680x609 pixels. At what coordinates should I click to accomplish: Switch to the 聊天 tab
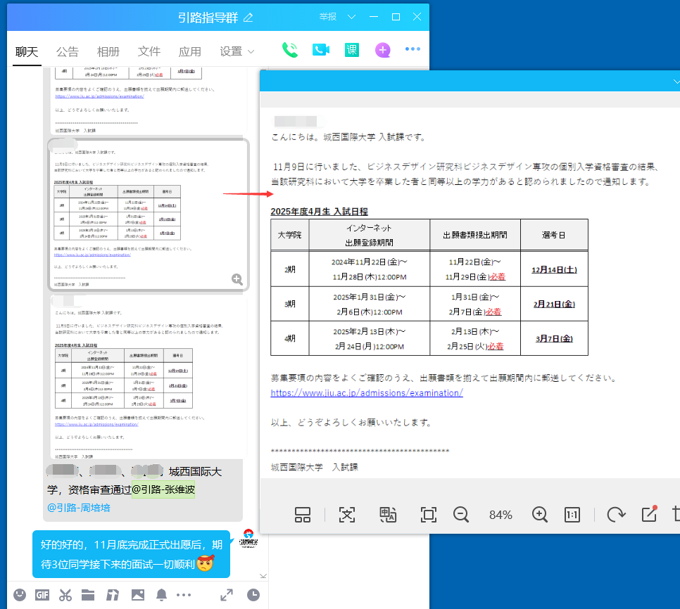27,52
